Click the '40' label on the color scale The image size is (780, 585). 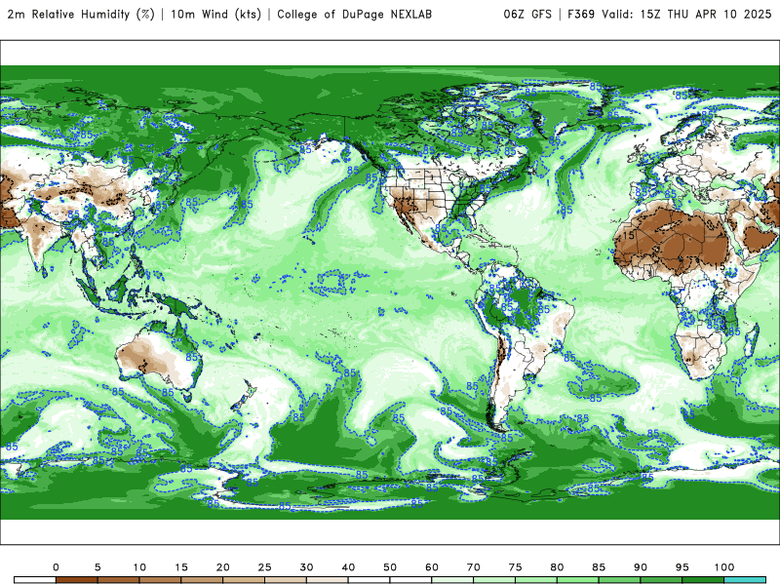tap(348, 567)
